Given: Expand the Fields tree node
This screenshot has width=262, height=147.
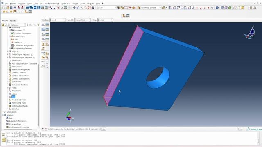Looking at the screenshot, I should coord(7,88).
